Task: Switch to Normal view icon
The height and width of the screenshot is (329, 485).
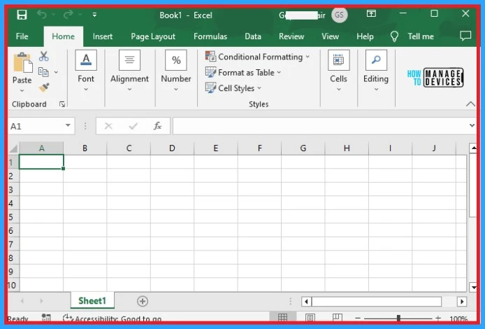Action: (282, 317)
